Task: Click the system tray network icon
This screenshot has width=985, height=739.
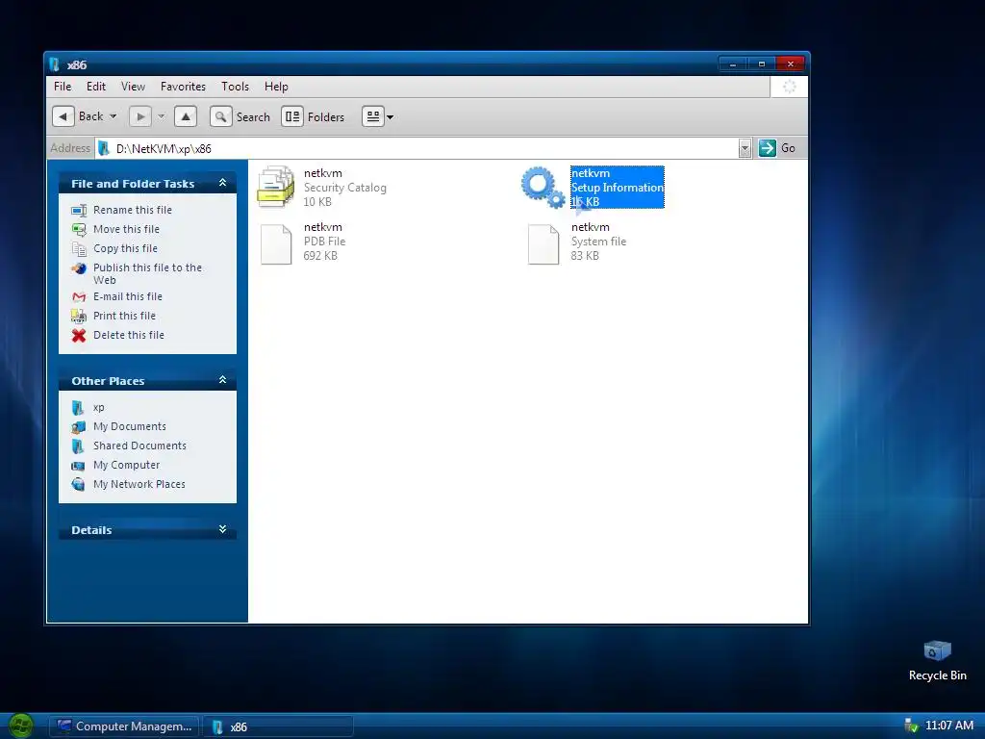Action: click(911, 726)
